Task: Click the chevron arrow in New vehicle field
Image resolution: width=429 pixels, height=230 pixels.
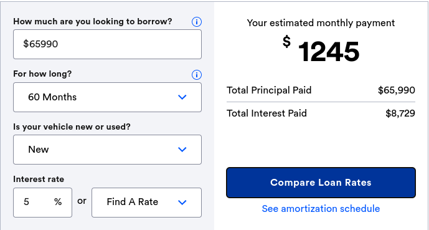Action: point(182,150)
